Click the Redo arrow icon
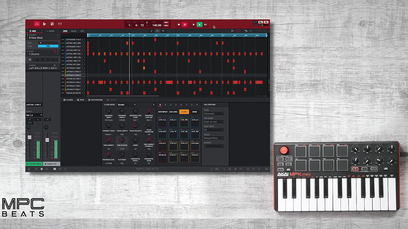This screenshot has width=408, height=229. pos(251,31)
